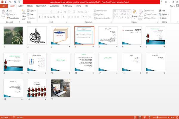This screenshot has width=179, height=119.
Task: Open the Layout dropdown
Action: click(x=31, y=11)
